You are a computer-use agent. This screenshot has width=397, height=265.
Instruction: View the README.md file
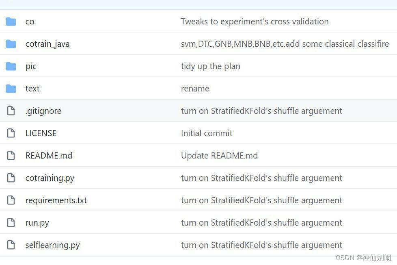(49, 156)
